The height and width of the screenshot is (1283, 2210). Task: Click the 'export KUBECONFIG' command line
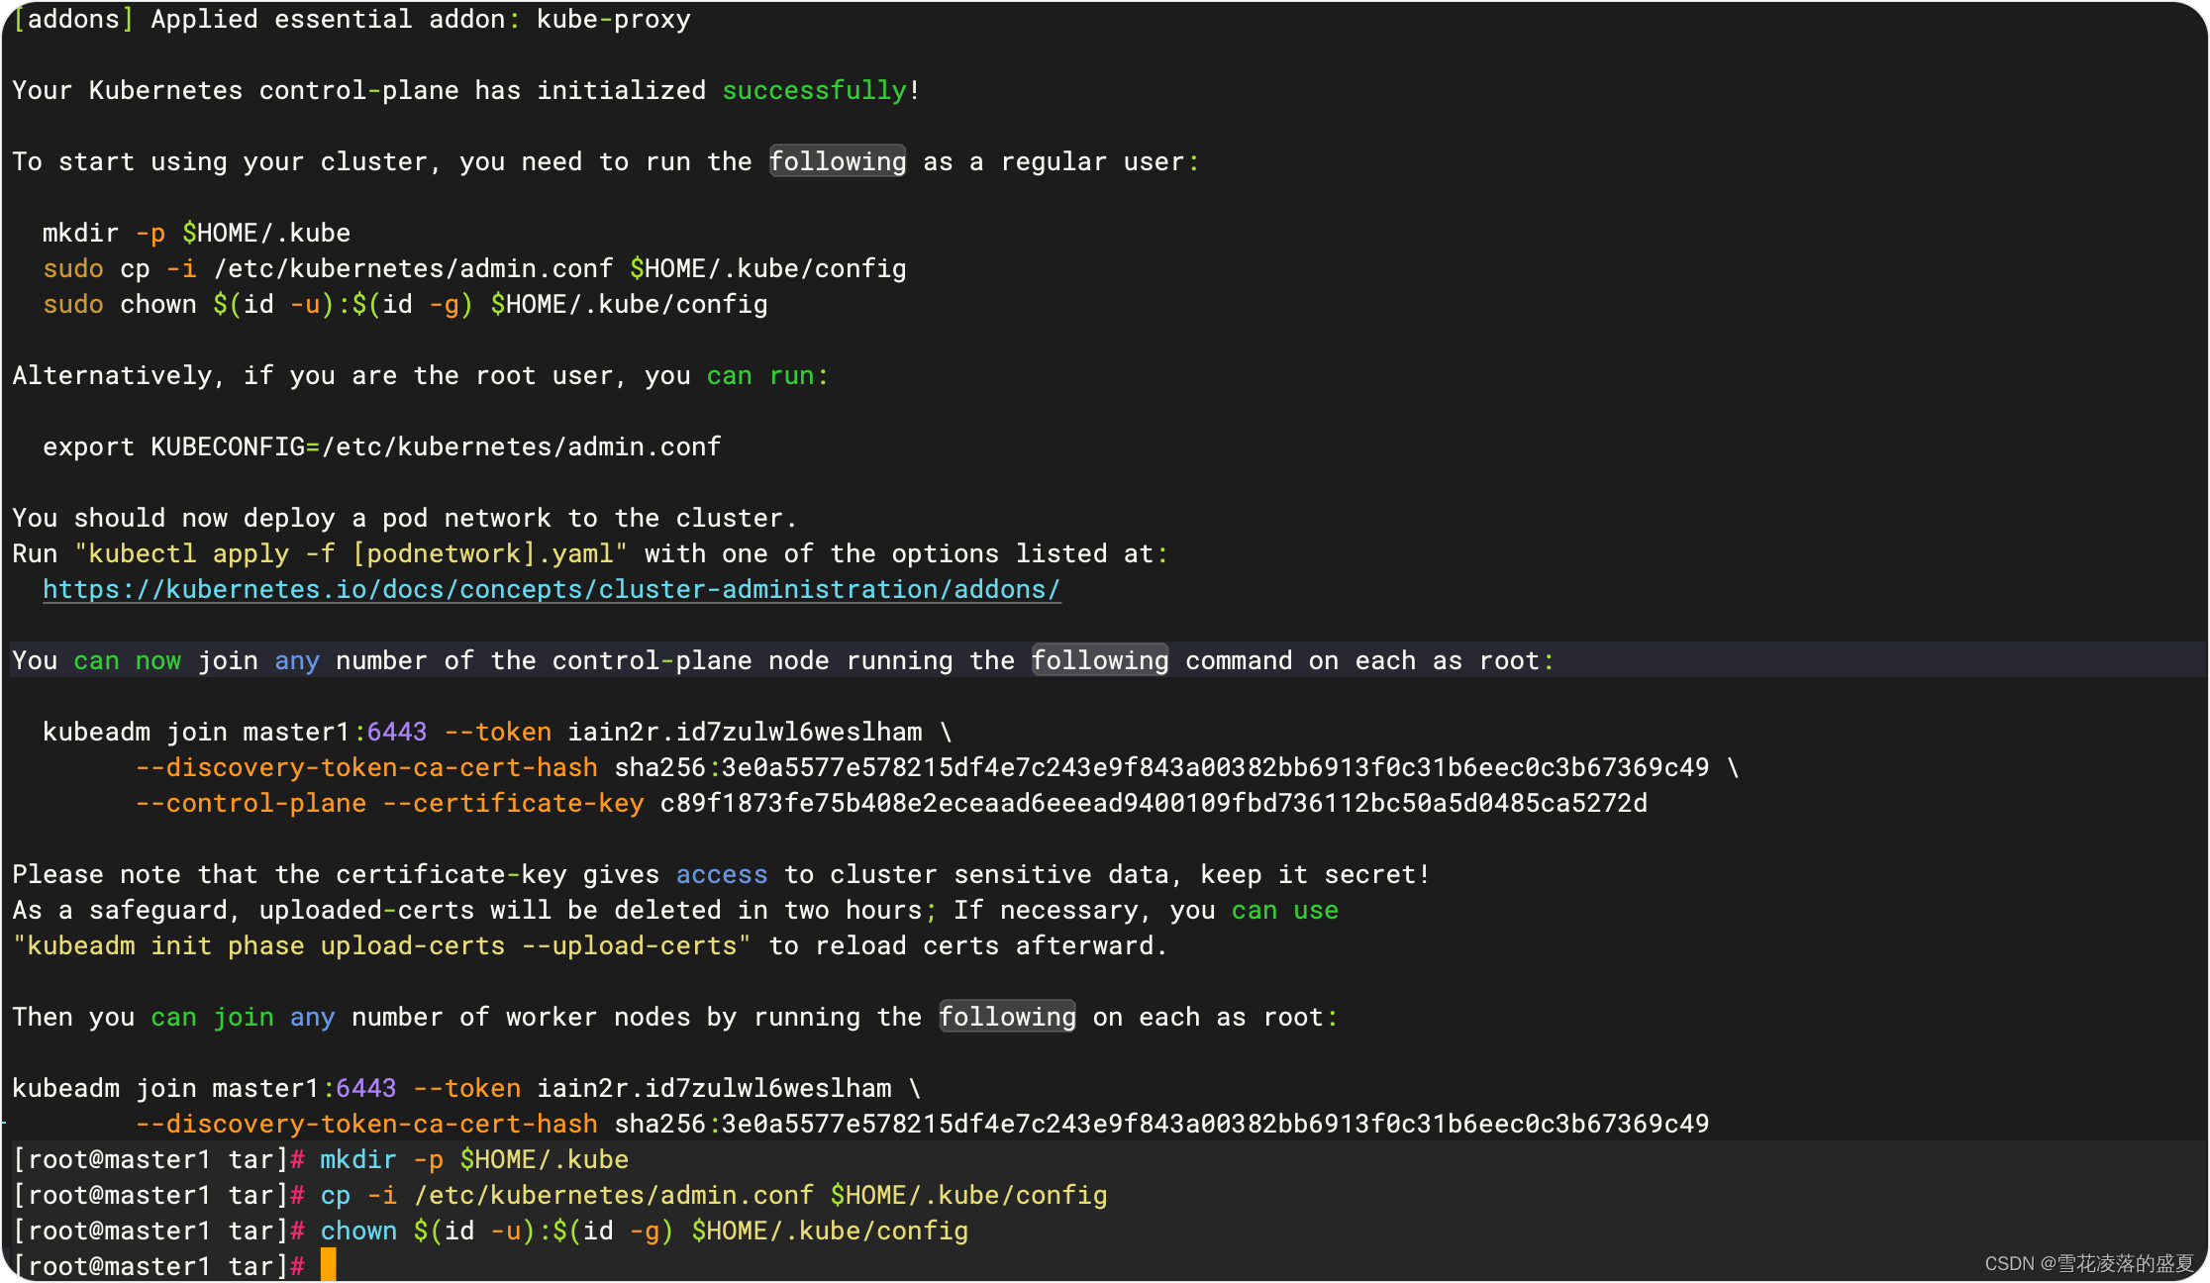pos(381,447)
